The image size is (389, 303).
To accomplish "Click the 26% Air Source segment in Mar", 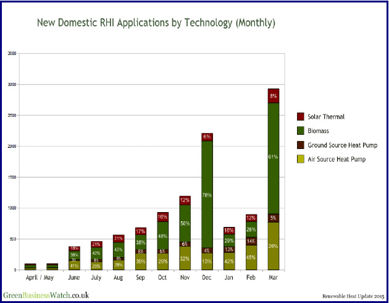I will tap(274, 246).
